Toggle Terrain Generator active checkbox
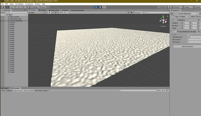 [x=177, y=14]
